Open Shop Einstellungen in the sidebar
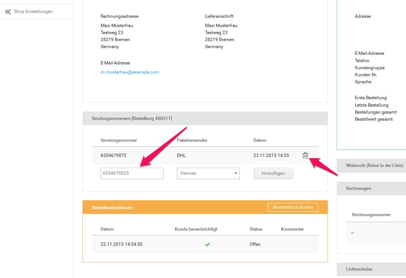Image resolution: width=406 pixels, height=278 pixels. click(33, 11)
